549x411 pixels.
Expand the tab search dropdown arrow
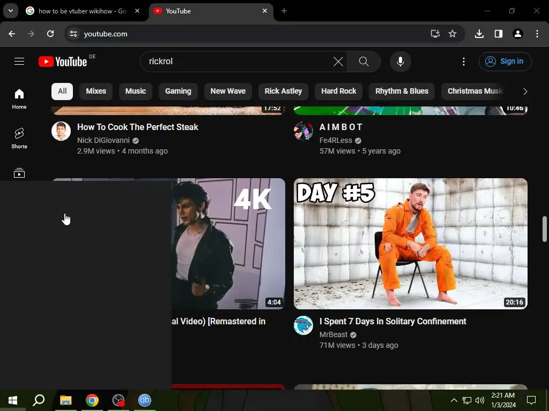pyautogui.click(x=11, y=11)
